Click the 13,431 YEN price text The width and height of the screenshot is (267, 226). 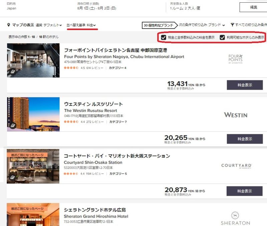186,84
